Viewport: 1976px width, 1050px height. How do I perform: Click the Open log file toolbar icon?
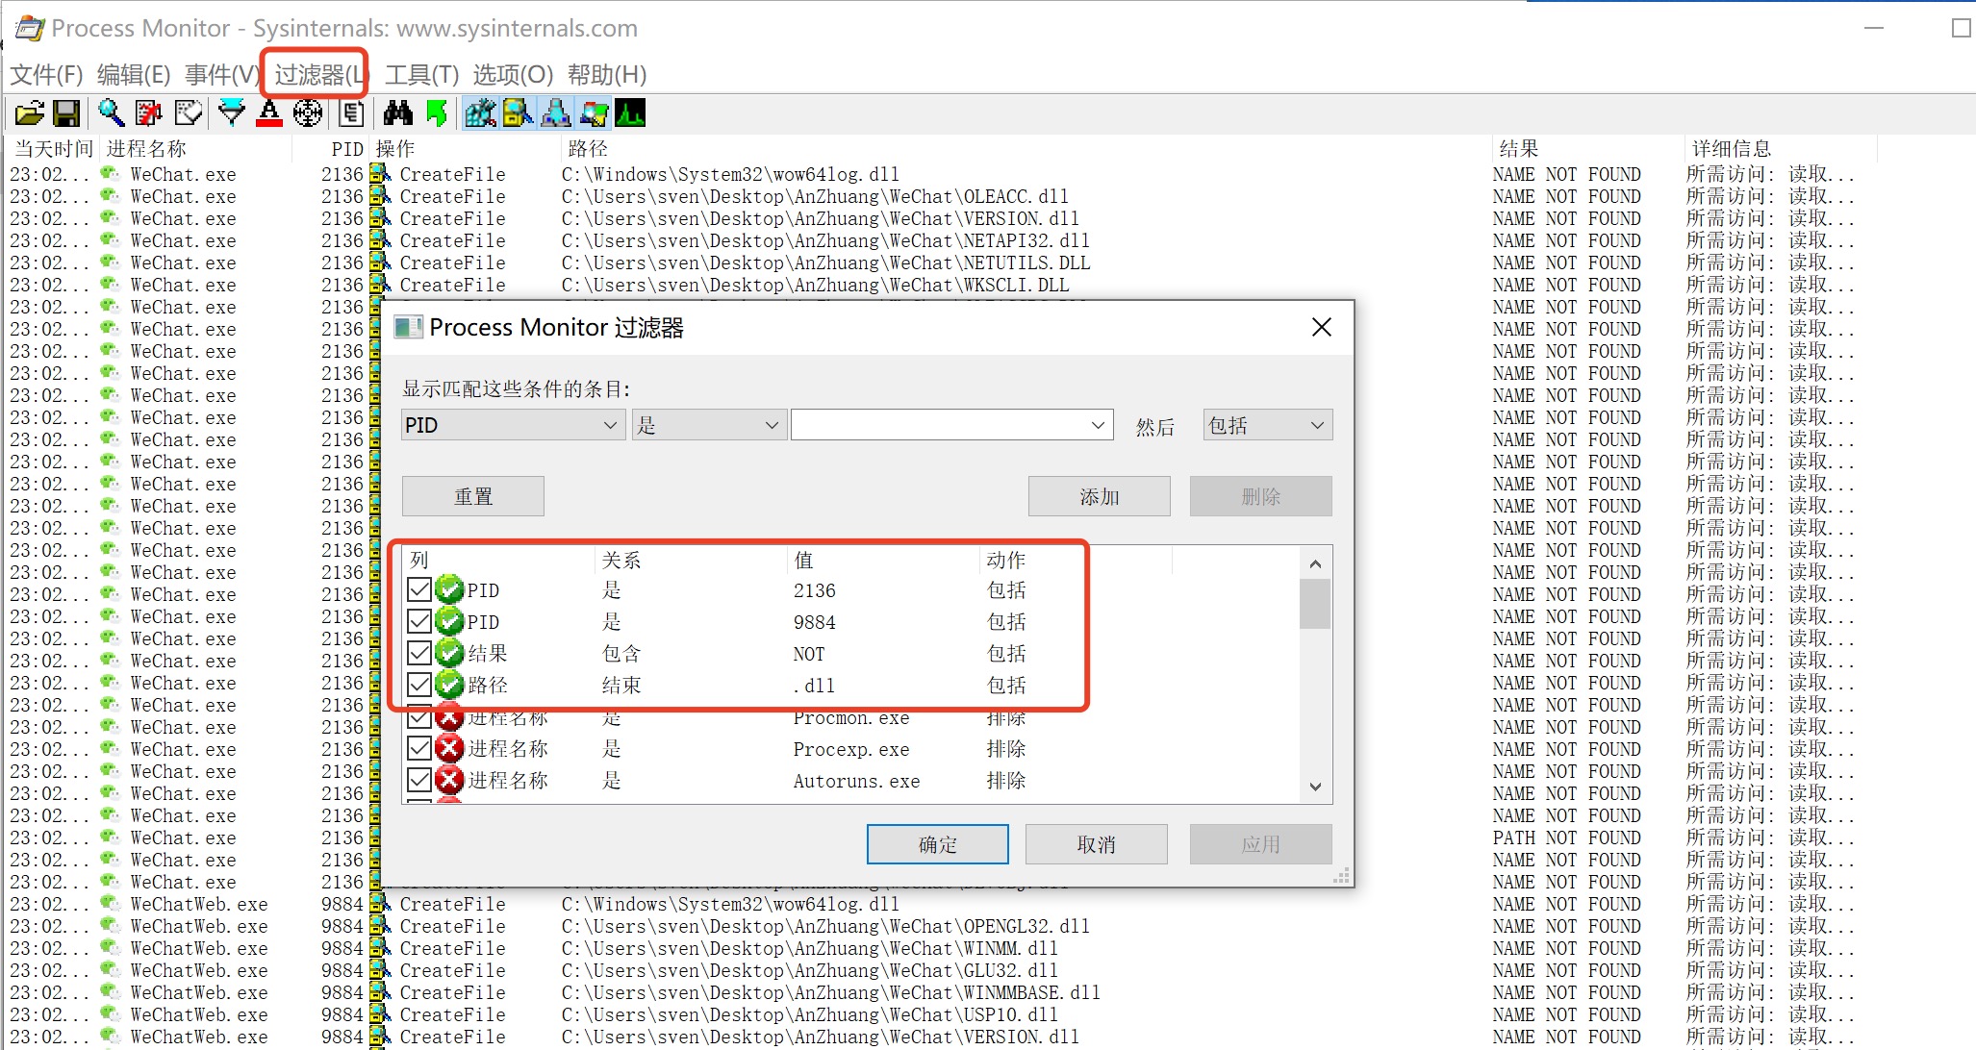29,113
